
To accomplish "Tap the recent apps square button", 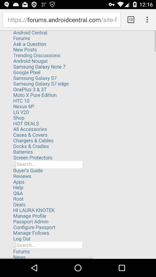I will point(122,268).
